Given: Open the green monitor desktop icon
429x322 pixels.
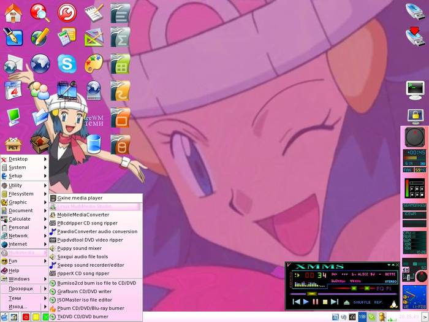Looking at the screenshot, I should pyautogui.click(x=13, y=117).
